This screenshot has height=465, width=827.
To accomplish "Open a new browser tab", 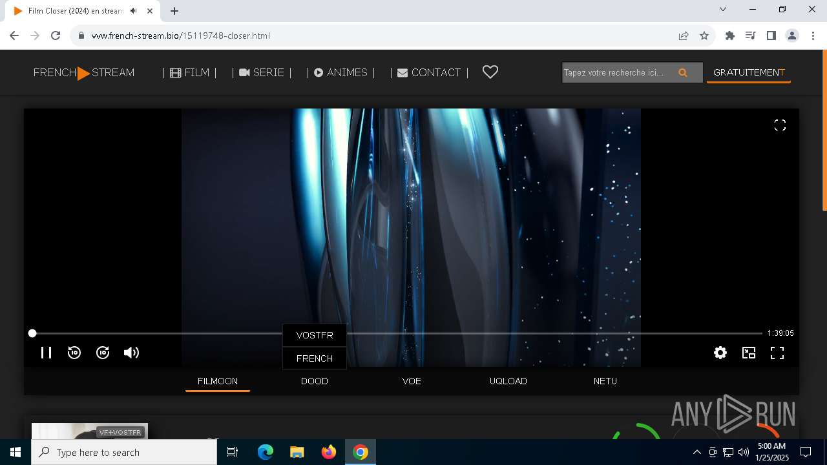I will pos(174,11).
